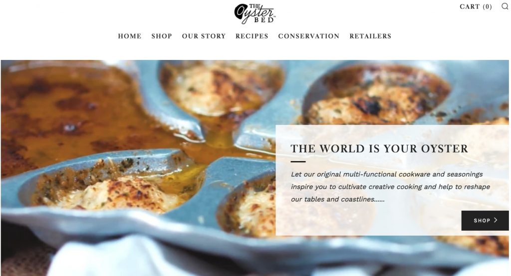
Task: Go to the HOME menu item
Action: (x=130, y=36)
